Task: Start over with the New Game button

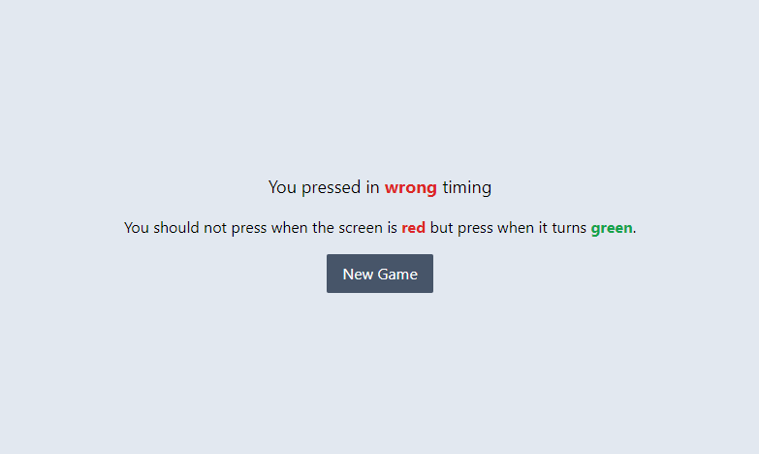Action: tap(380, 274)
